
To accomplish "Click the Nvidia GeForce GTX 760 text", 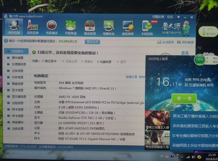I will tap(87, 118).
